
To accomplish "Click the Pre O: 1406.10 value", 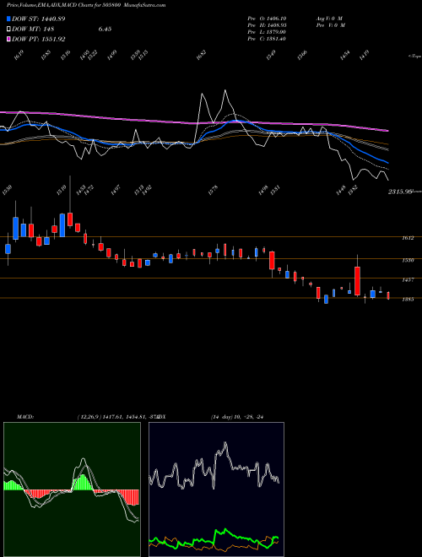I will pos(267,19).
